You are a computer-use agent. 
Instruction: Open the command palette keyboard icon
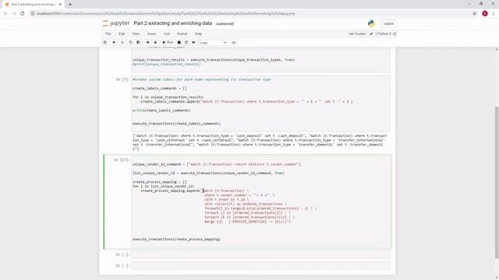click(x=234, y=43)
